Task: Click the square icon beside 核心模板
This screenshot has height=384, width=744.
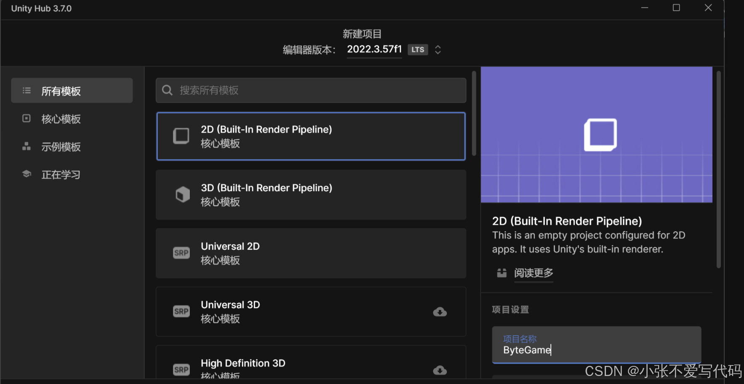Action: [x=27, y=118]
